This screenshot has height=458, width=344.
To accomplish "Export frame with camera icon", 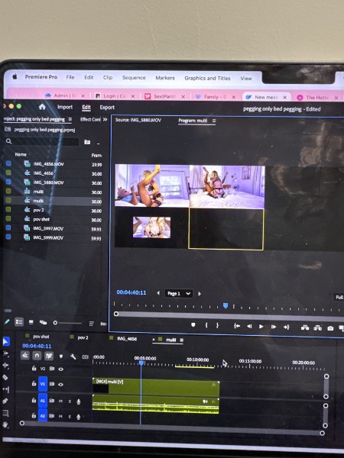I will point(330,328).
